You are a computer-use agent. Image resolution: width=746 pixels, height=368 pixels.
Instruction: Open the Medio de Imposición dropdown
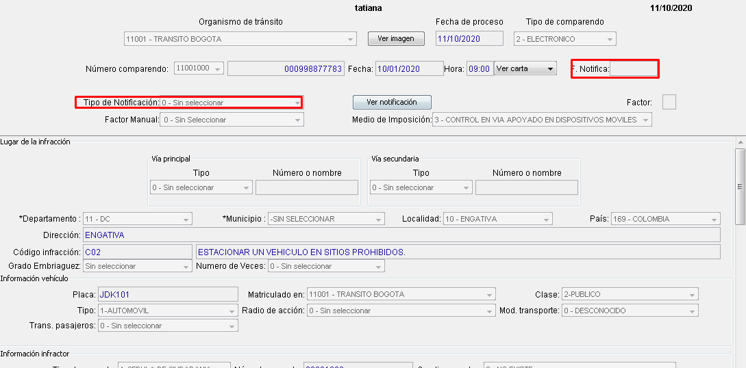pos(541,120)
